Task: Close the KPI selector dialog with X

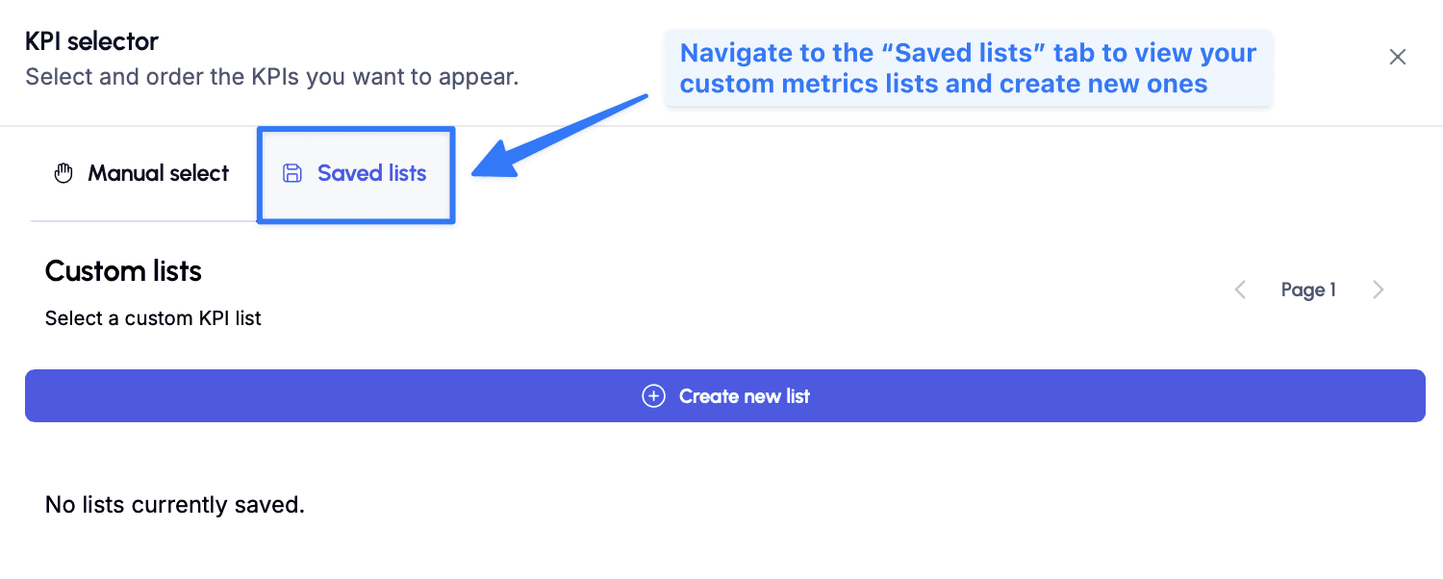Action: [1398, 57]
